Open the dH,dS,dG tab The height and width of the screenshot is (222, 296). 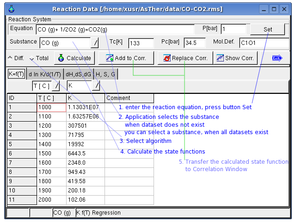(78, 74)
